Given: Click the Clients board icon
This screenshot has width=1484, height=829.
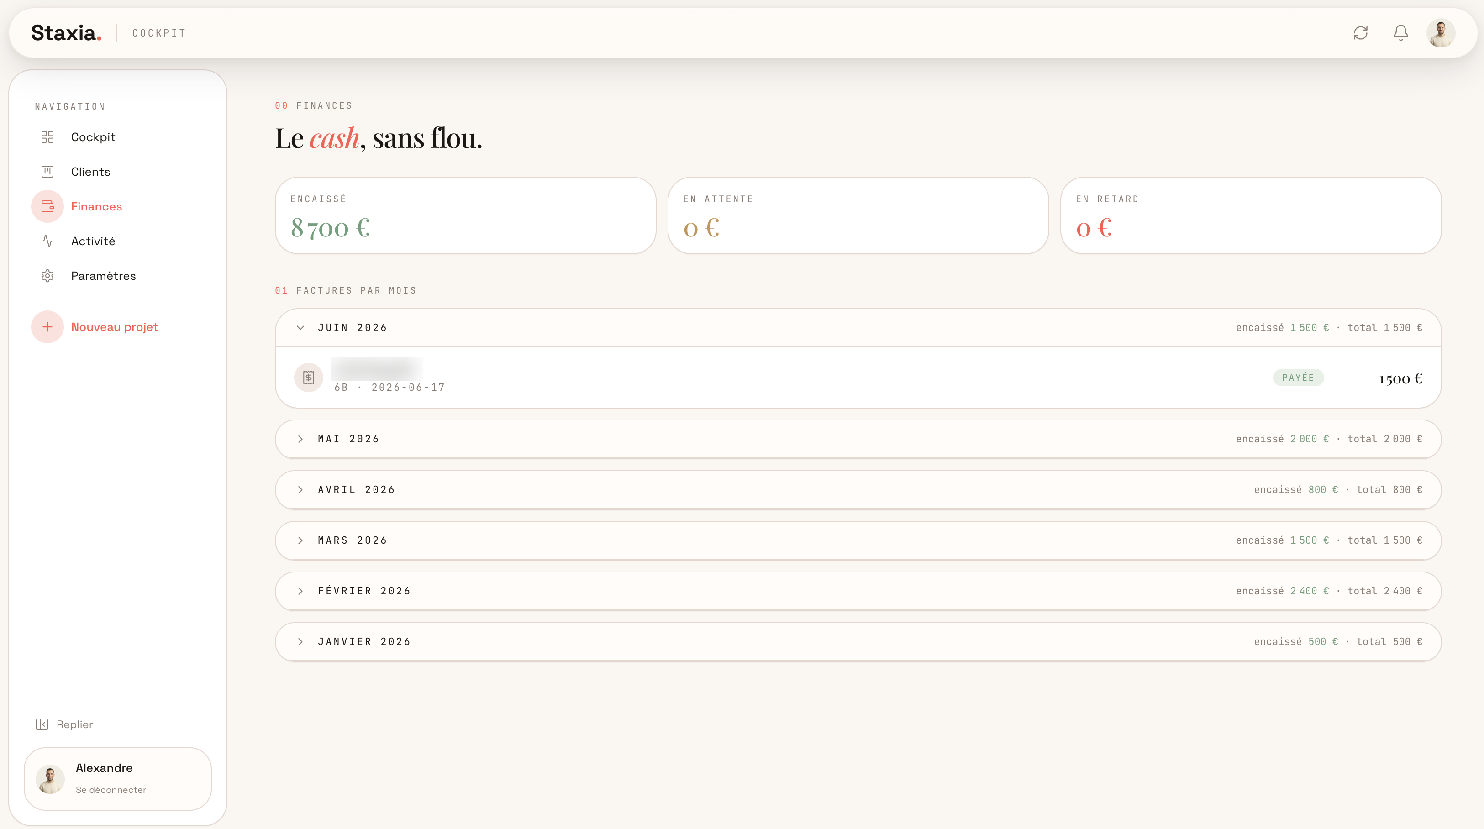Looking at the screenshot, I should pos(47,172).
